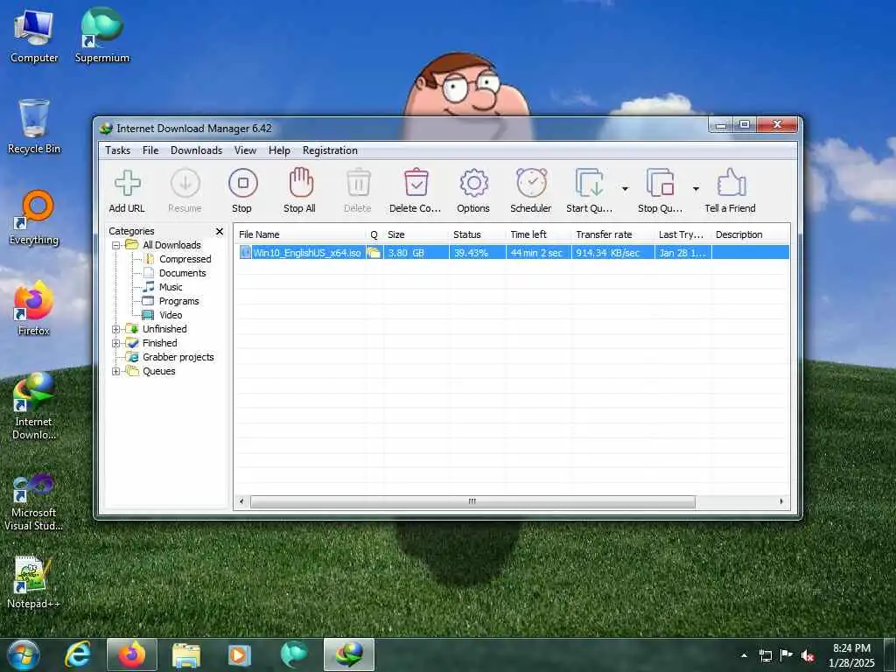Image resolution: width=896 pixels, height=672 pixels.
Task: Select the Firefox desktop shortcut
Action: click(x=34, y=309)
